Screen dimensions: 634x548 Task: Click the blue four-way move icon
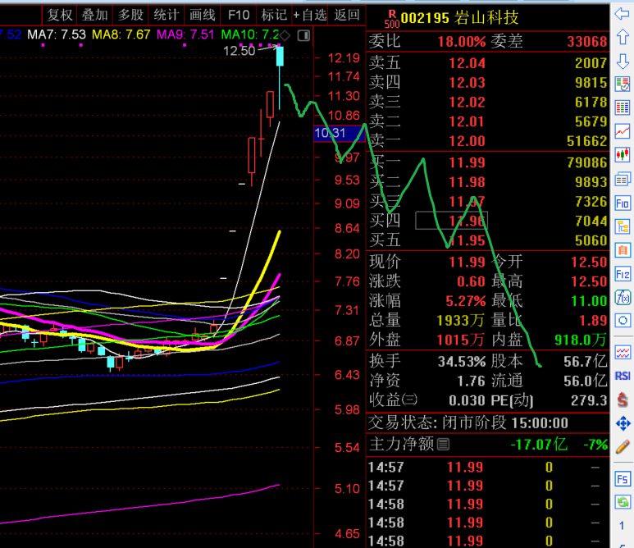tap(623, 423)
